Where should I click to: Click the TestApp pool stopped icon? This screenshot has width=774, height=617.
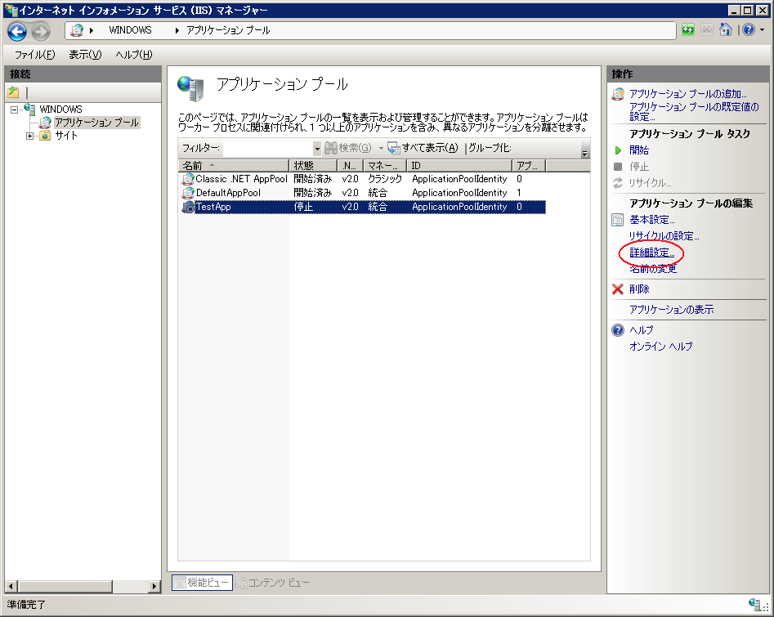click(x=188, y=207)
